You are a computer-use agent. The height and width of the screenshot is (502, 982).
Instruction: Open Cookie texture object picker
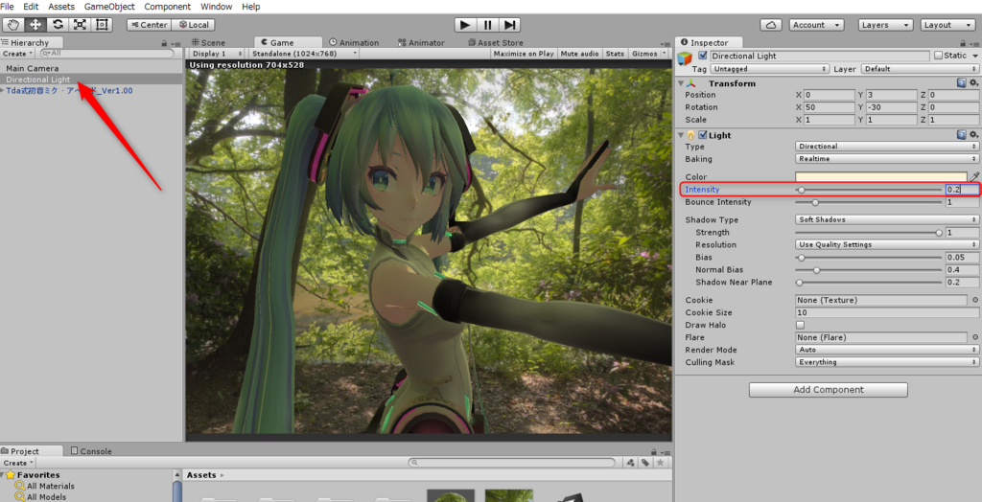(x=975, y=300)
